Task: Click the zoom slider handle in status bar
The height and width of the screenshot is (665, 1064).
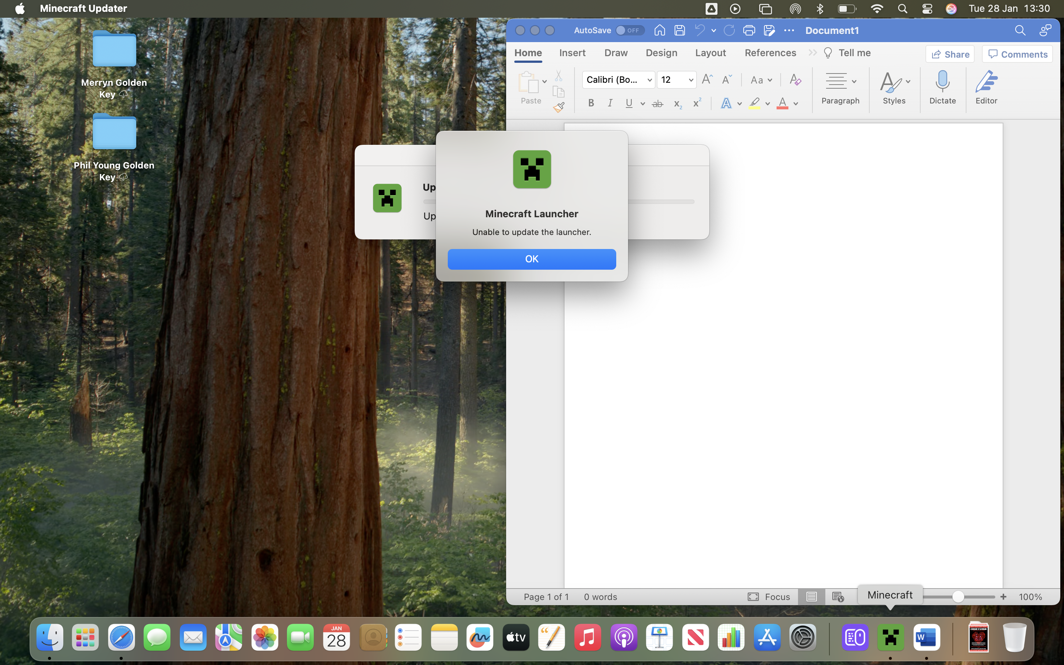Action: tap(958, 597)
